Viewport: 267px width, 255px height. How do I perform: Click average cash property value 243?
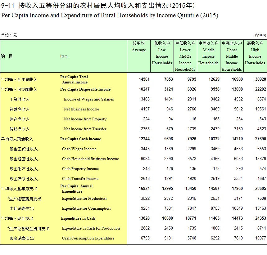[146, 168]
